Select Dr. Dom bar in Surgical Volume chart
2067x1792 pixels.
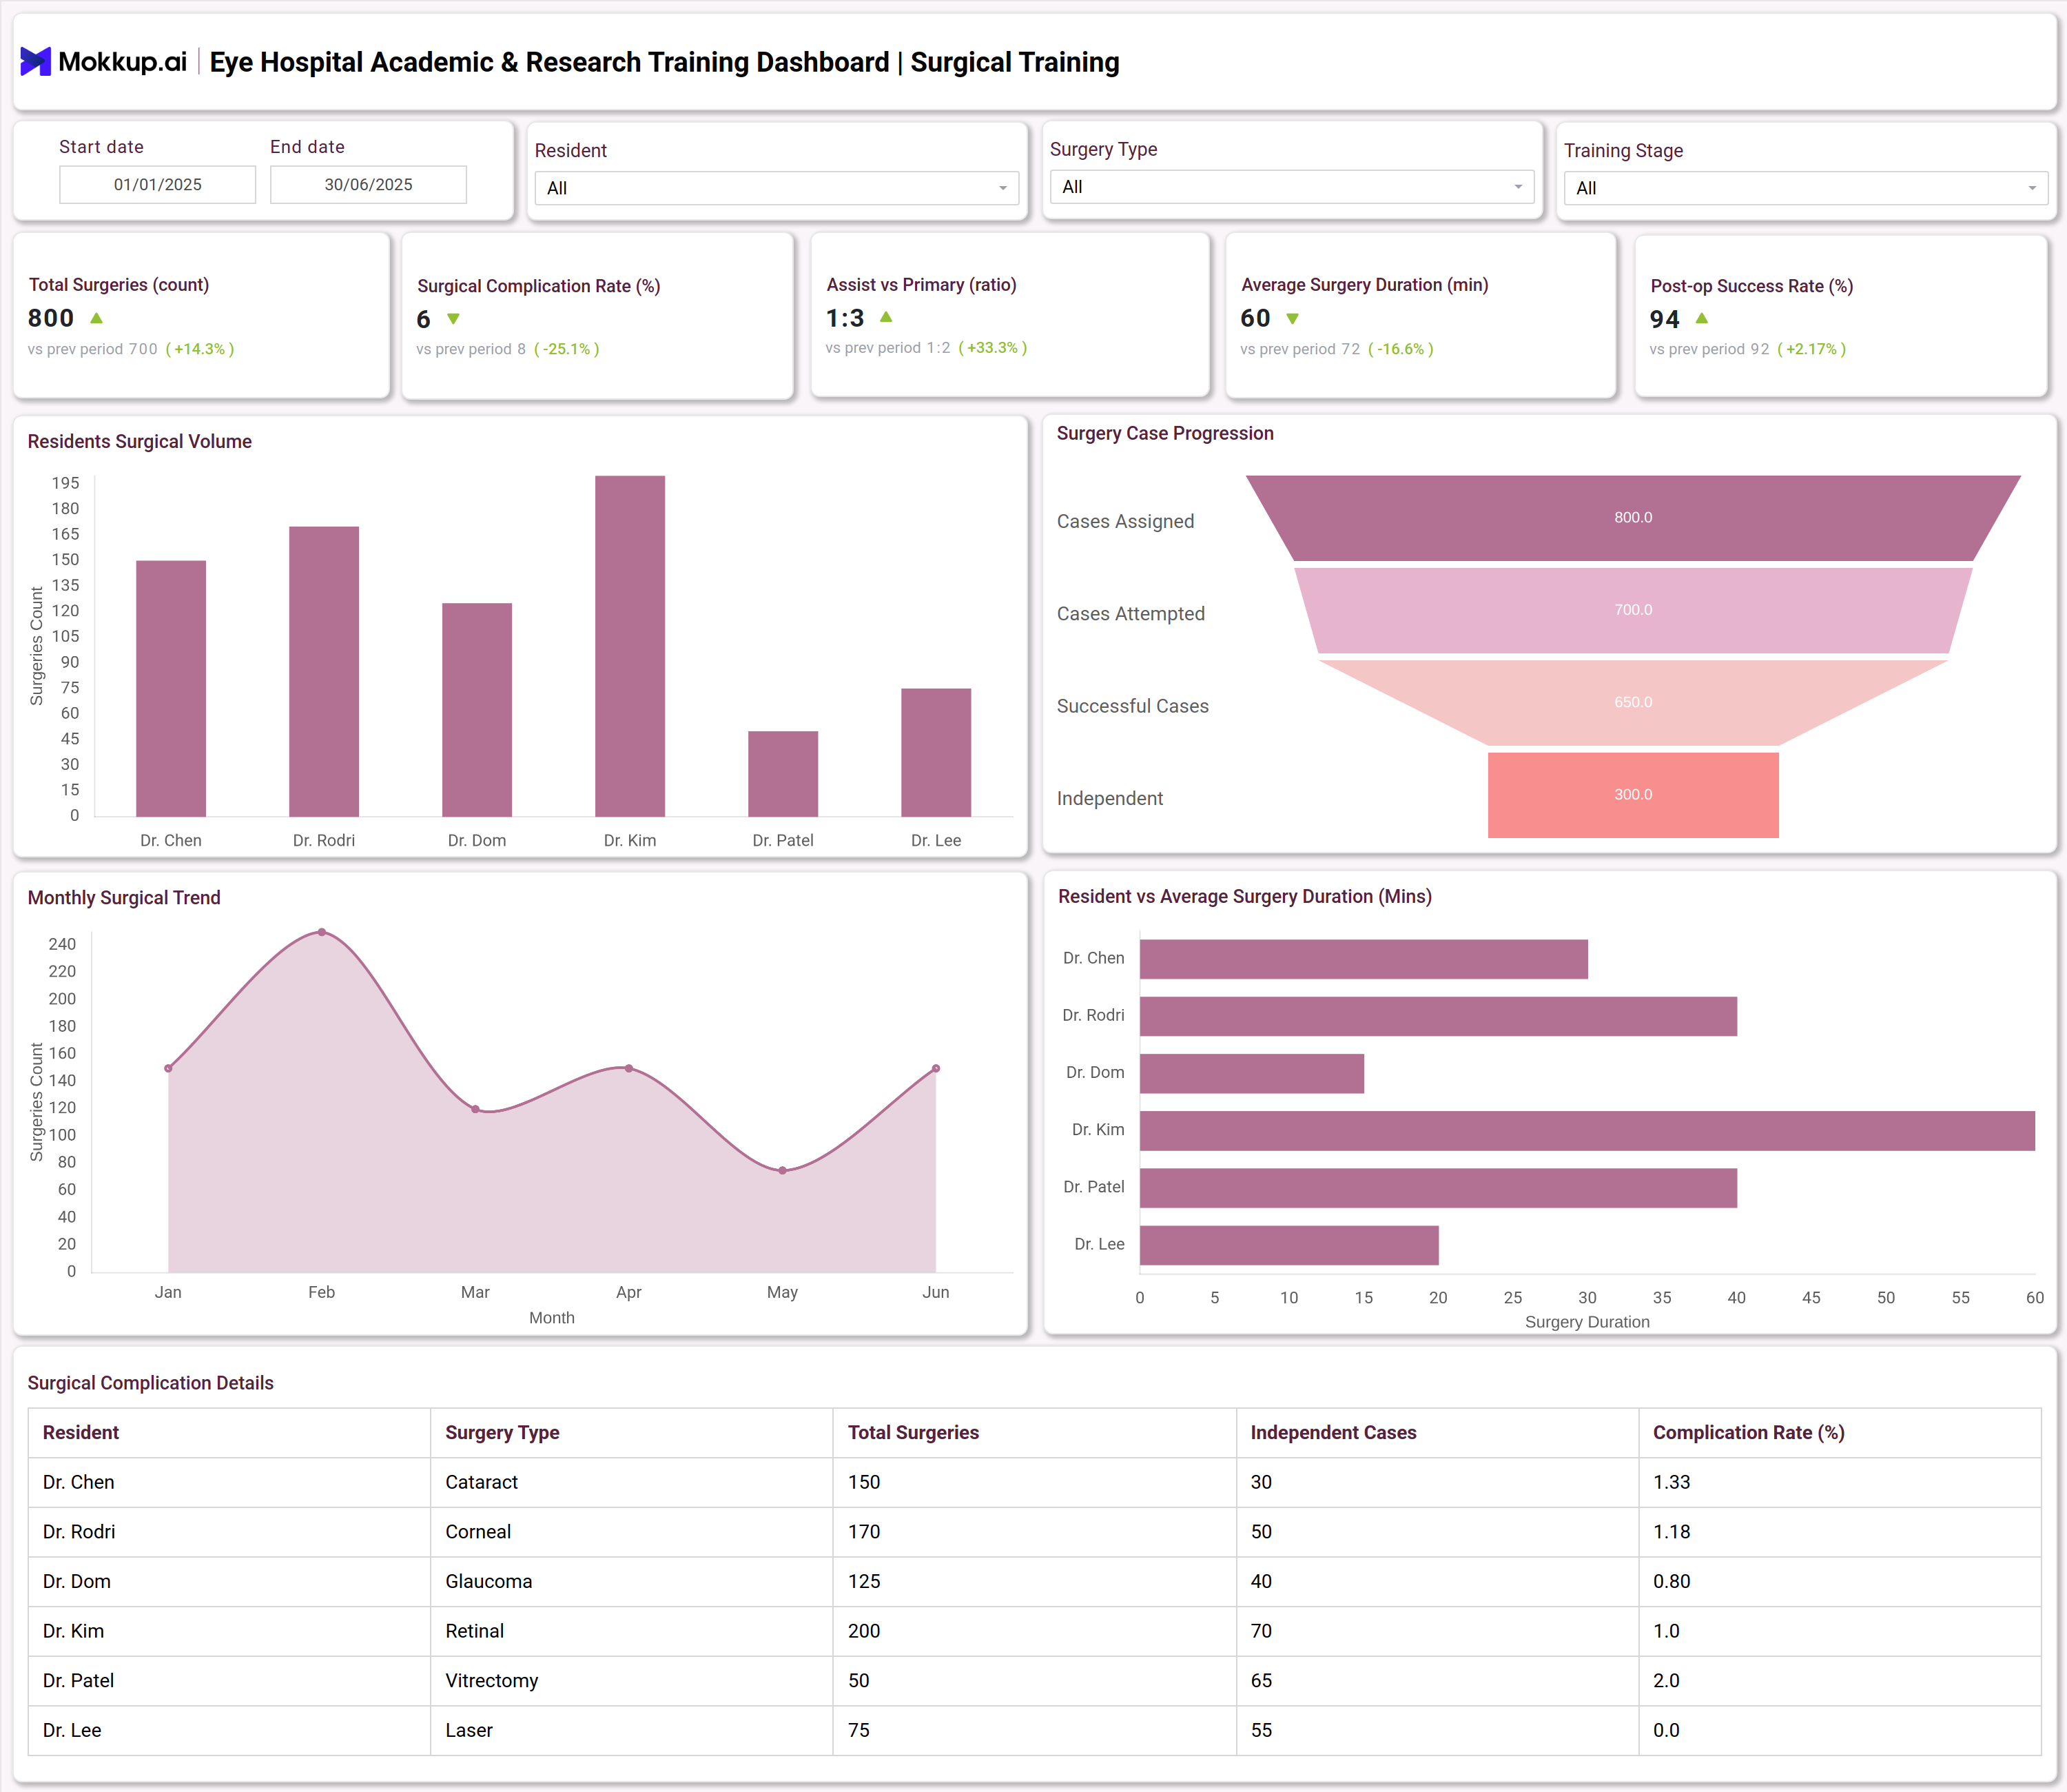(477, 710)
